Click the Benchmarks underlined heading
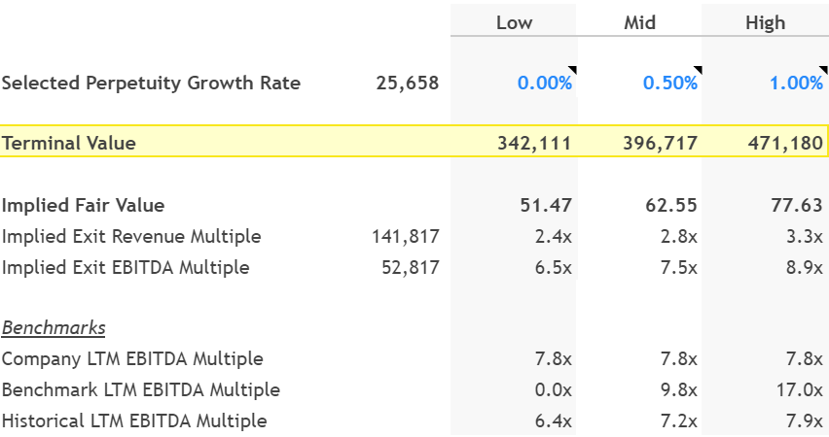The width and height of the screenshot is (829, 437). [x=54, y=328]
